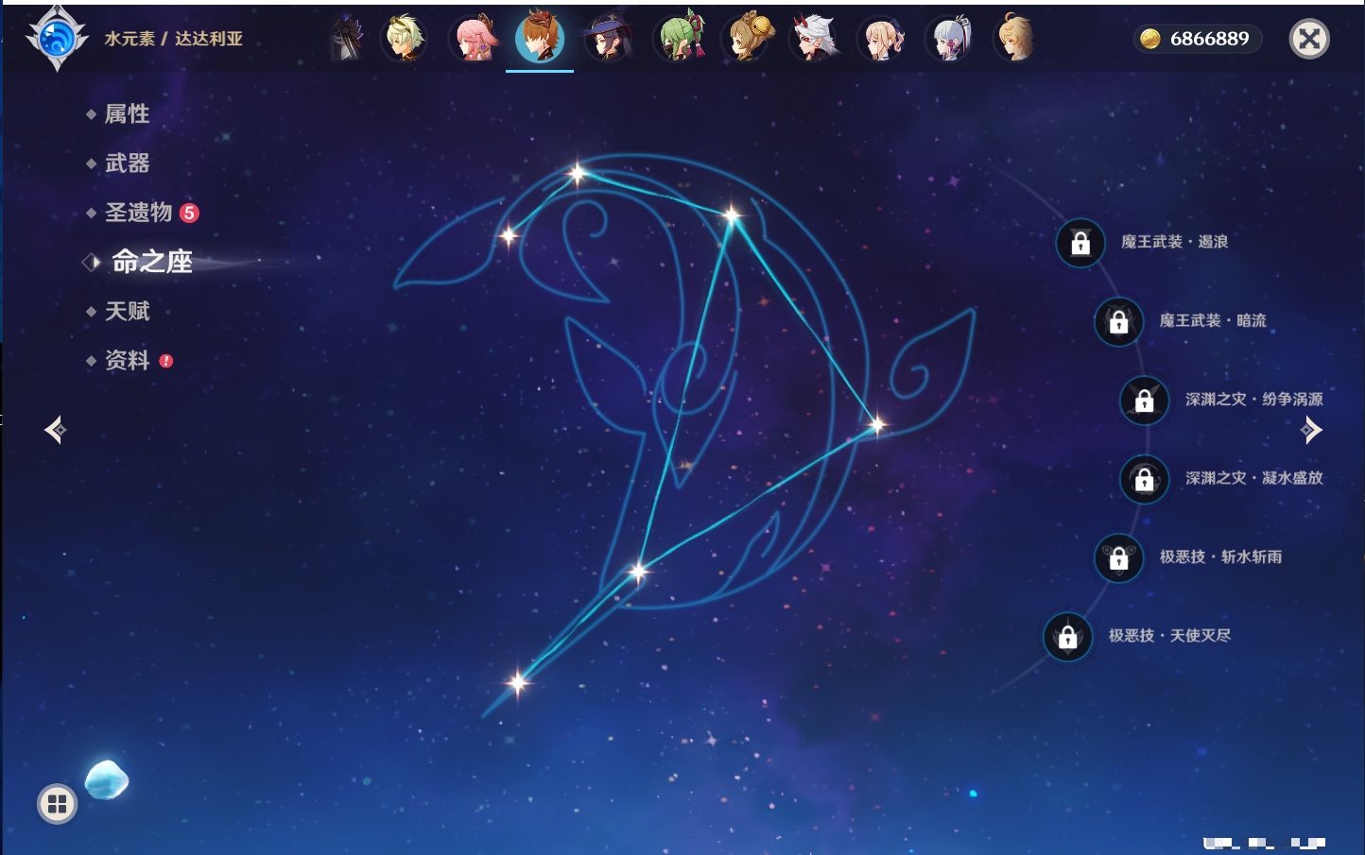Switch to the white-haired red-horned character avatar
This screenshot has height=855, width=1365.
(x=813, y=39)
